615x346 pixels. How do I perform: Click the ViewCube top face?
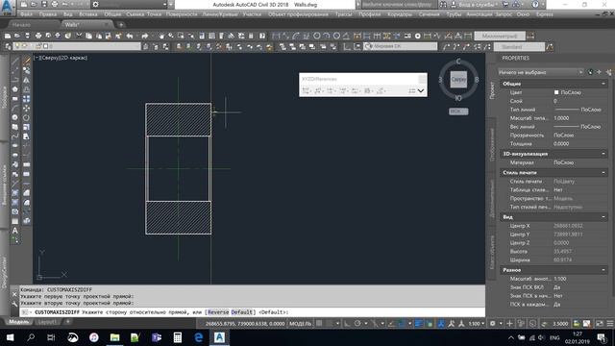(458, 80)
